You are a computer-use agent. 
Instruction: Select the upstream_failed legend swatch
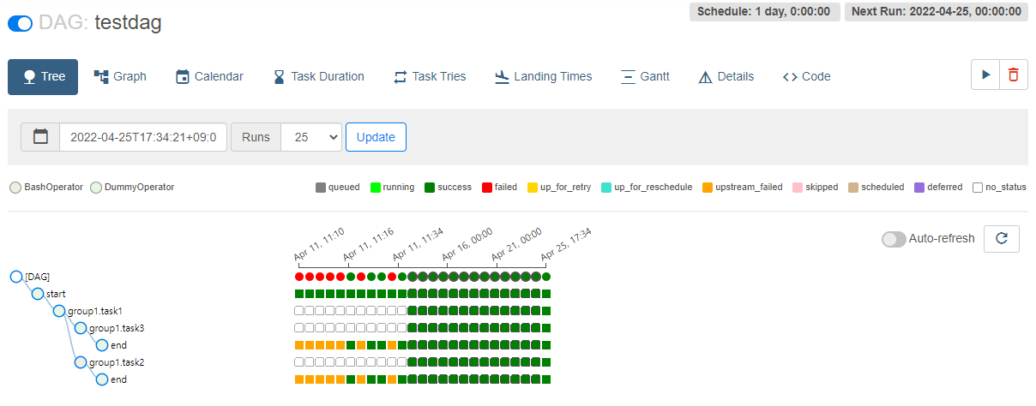pos(708,187)
